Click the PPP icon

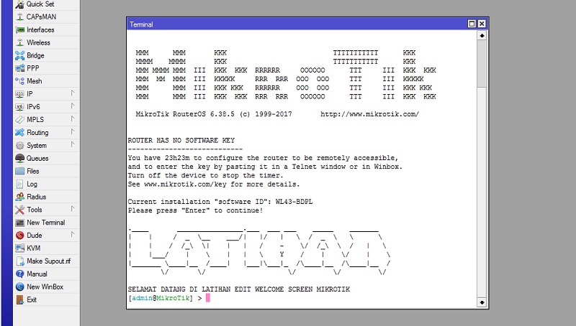[20, 68]
